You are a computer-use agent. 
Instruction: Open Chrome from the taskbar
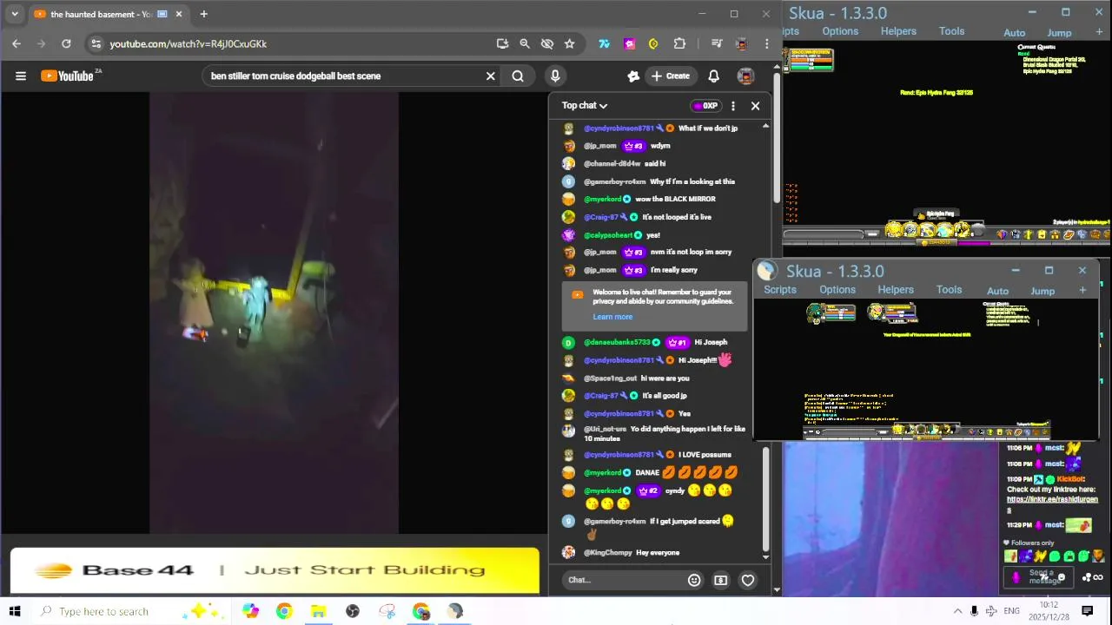(284, 611)
